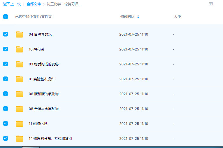The width and height of the screenshot is (223, 148).
Task: Click the 大小 column header to sort
Action: pos(177,17)
